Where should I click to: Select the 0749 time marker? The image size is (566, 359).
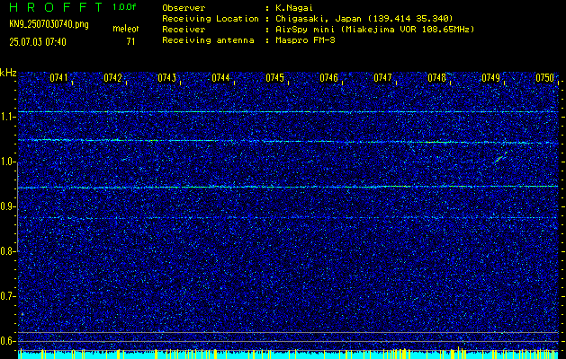point(491,78)
